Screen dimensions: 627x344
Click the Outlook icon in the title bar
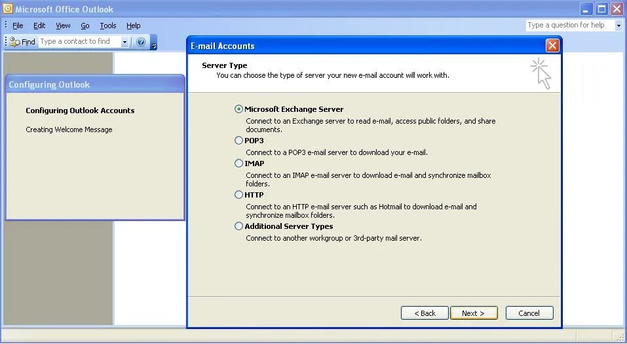coord(8,9)
